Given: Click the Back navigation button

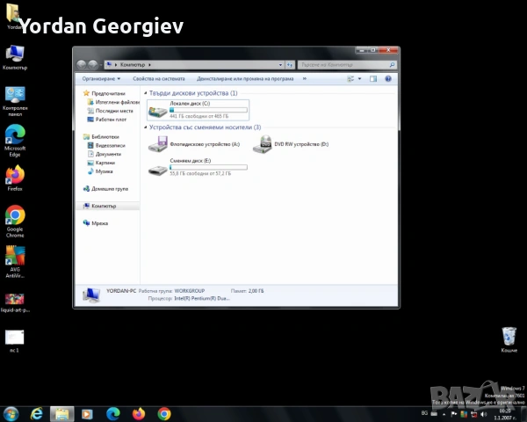Looking at the screenshot, I should pos(82,64).
